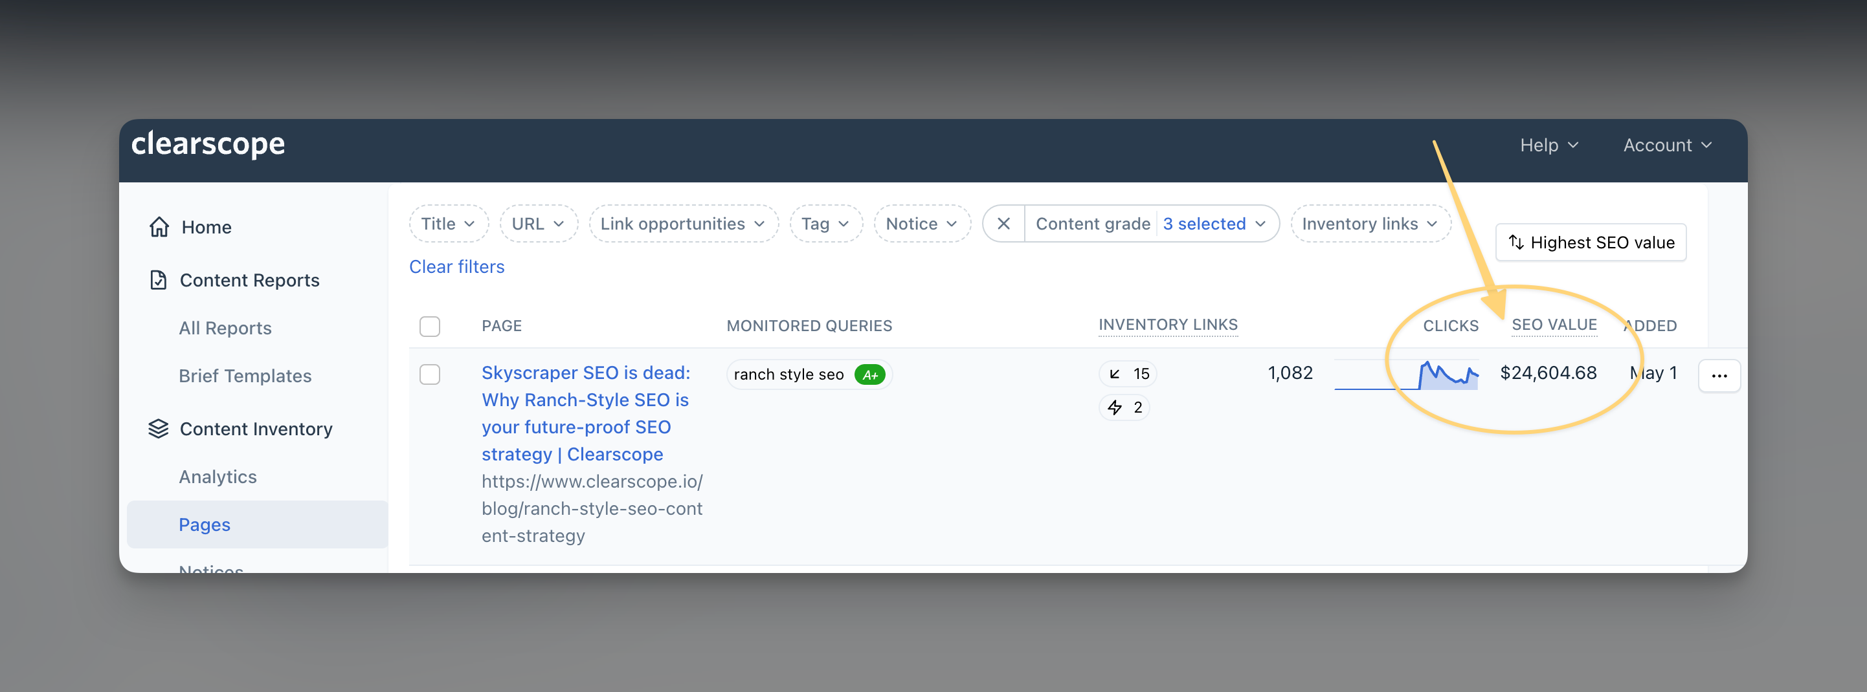Image resolution: width=1867 pixels, height=692 pixels.
Task: Sort by the SEO Value column header
Action: click(x=1554, y=325)
